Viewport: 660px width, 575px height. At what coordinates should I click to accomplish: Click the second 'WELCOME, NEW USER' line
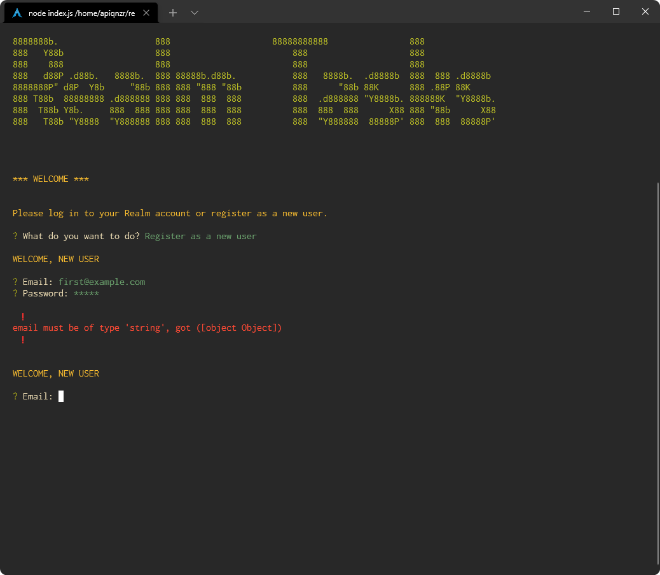[x=56, y=374]
